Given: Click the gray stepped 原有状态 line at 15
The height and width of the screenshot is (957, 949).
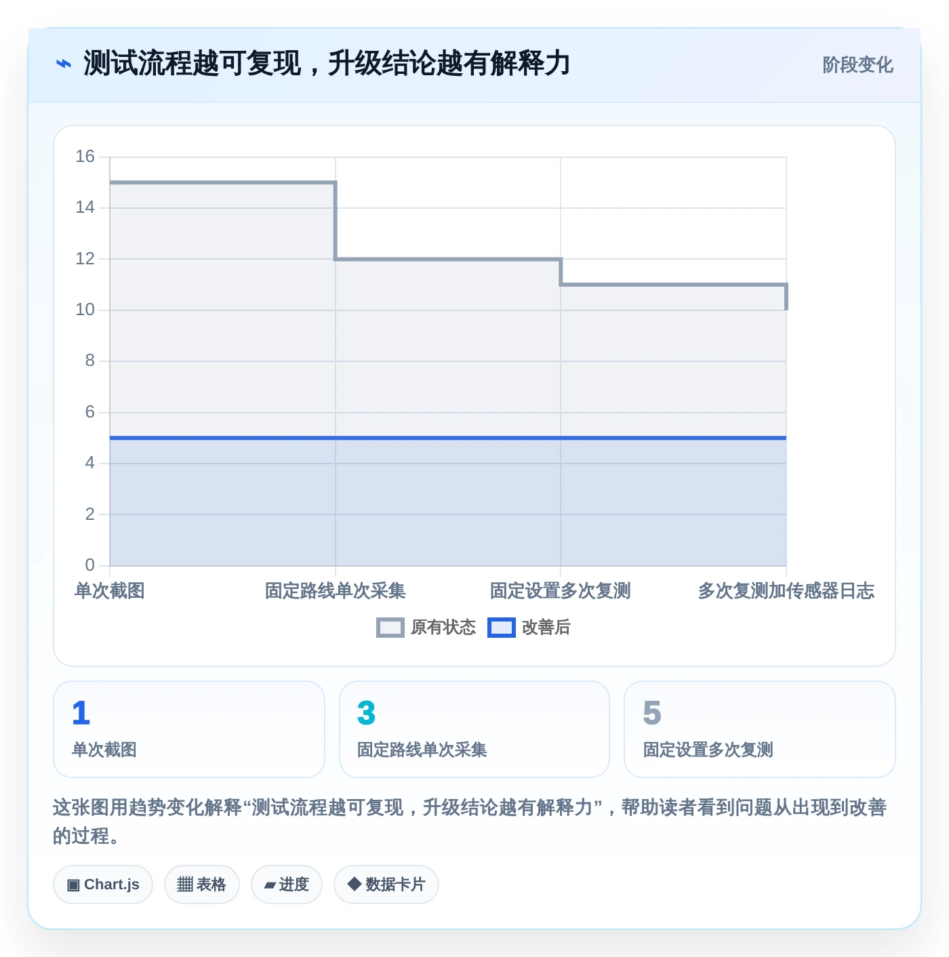Looking at the screenshot, I should point(222,182).
